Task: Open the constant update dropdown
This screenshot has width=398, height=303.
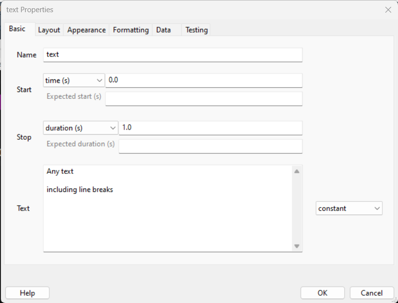Action: point(349,208)
